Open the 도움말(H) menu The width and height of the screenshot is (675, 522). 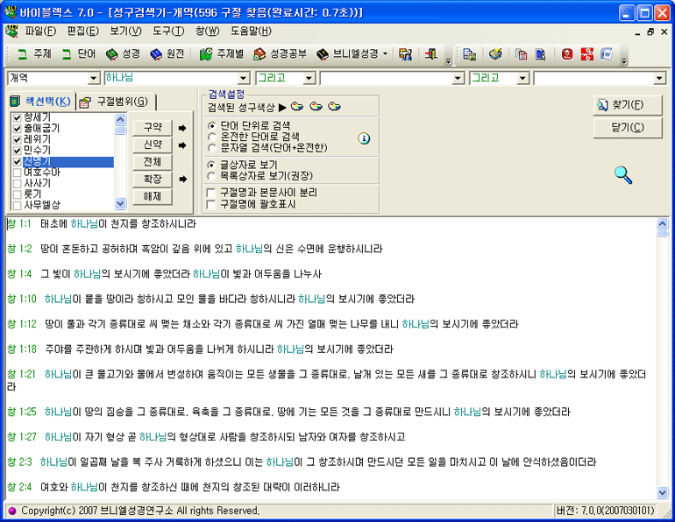pos(251,31)
